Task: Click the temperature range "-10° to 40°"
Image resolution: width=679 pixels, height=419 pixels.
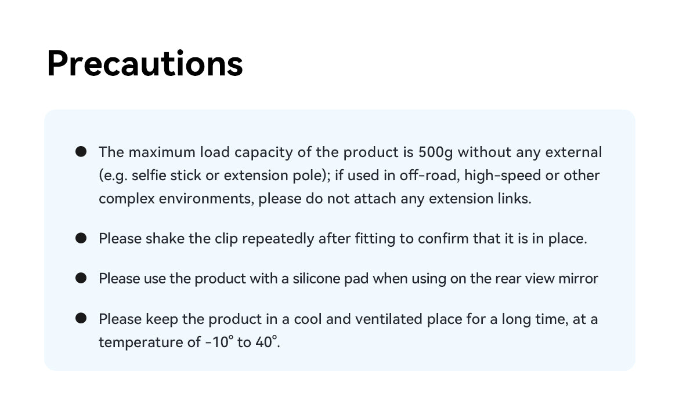Action: 242,342
